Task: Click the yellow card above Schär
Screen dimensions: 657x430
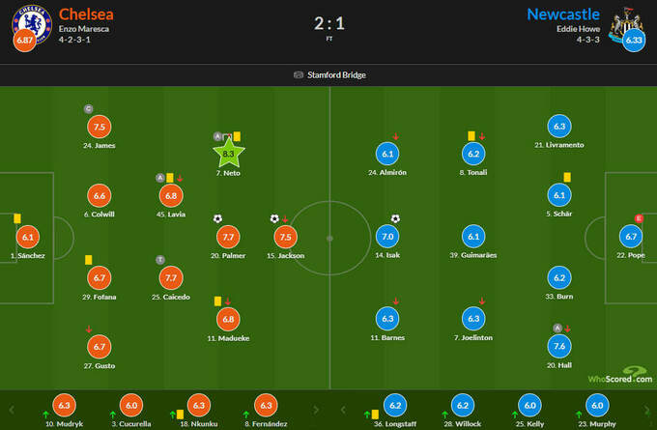Action: click(x=568, y=176)
